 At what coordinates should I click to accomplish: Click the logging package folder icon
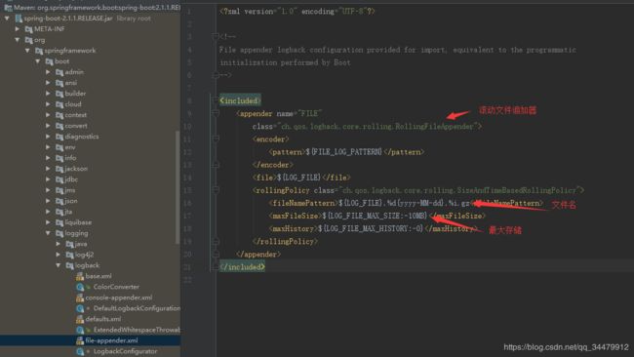59,233
